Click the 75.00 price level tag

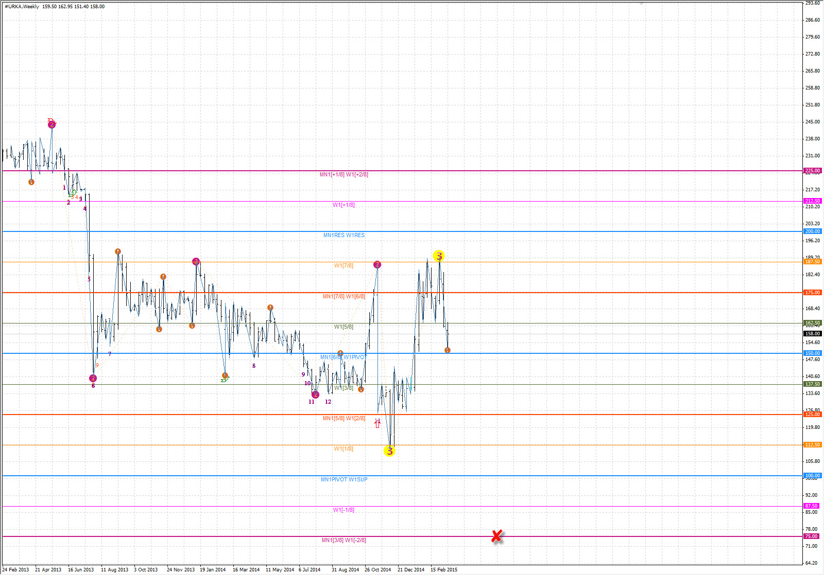[812, 536]
